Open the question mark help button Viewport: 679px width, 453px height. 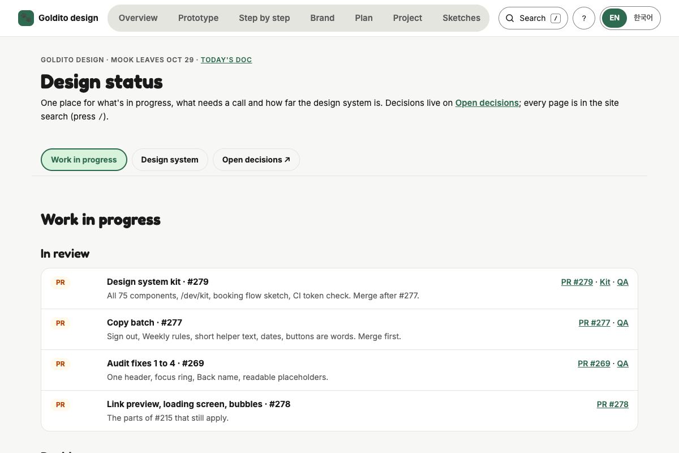584,18
